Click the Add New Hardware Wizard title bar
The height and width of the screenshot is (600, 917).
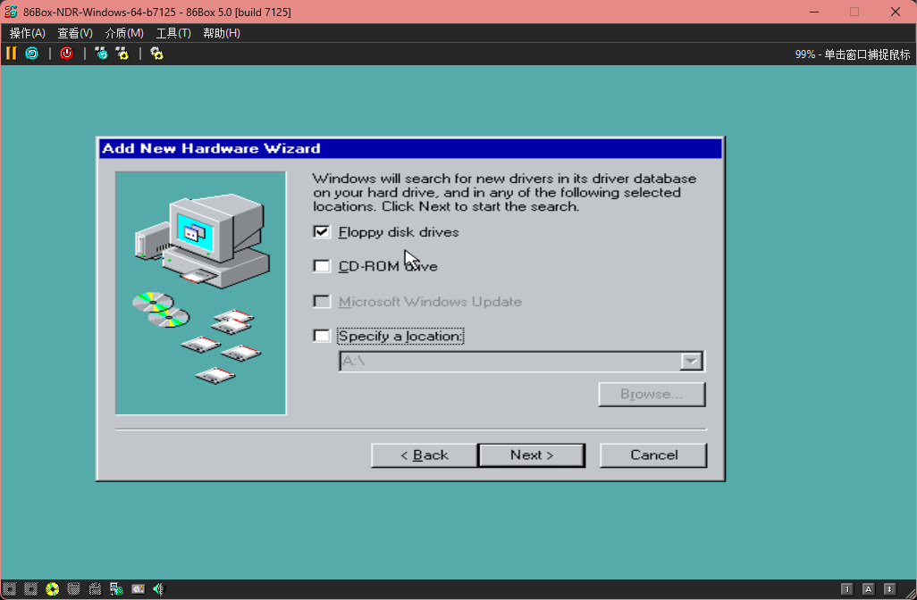[410, 148]
